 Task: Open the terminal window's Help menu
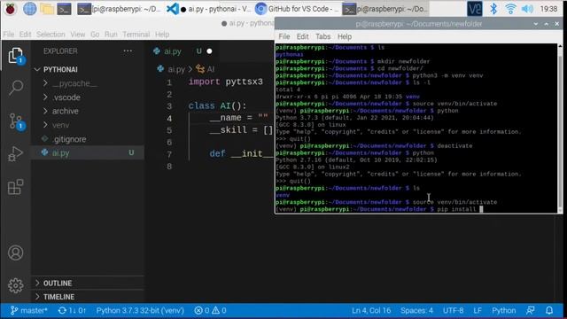click(x=345, y=36)
